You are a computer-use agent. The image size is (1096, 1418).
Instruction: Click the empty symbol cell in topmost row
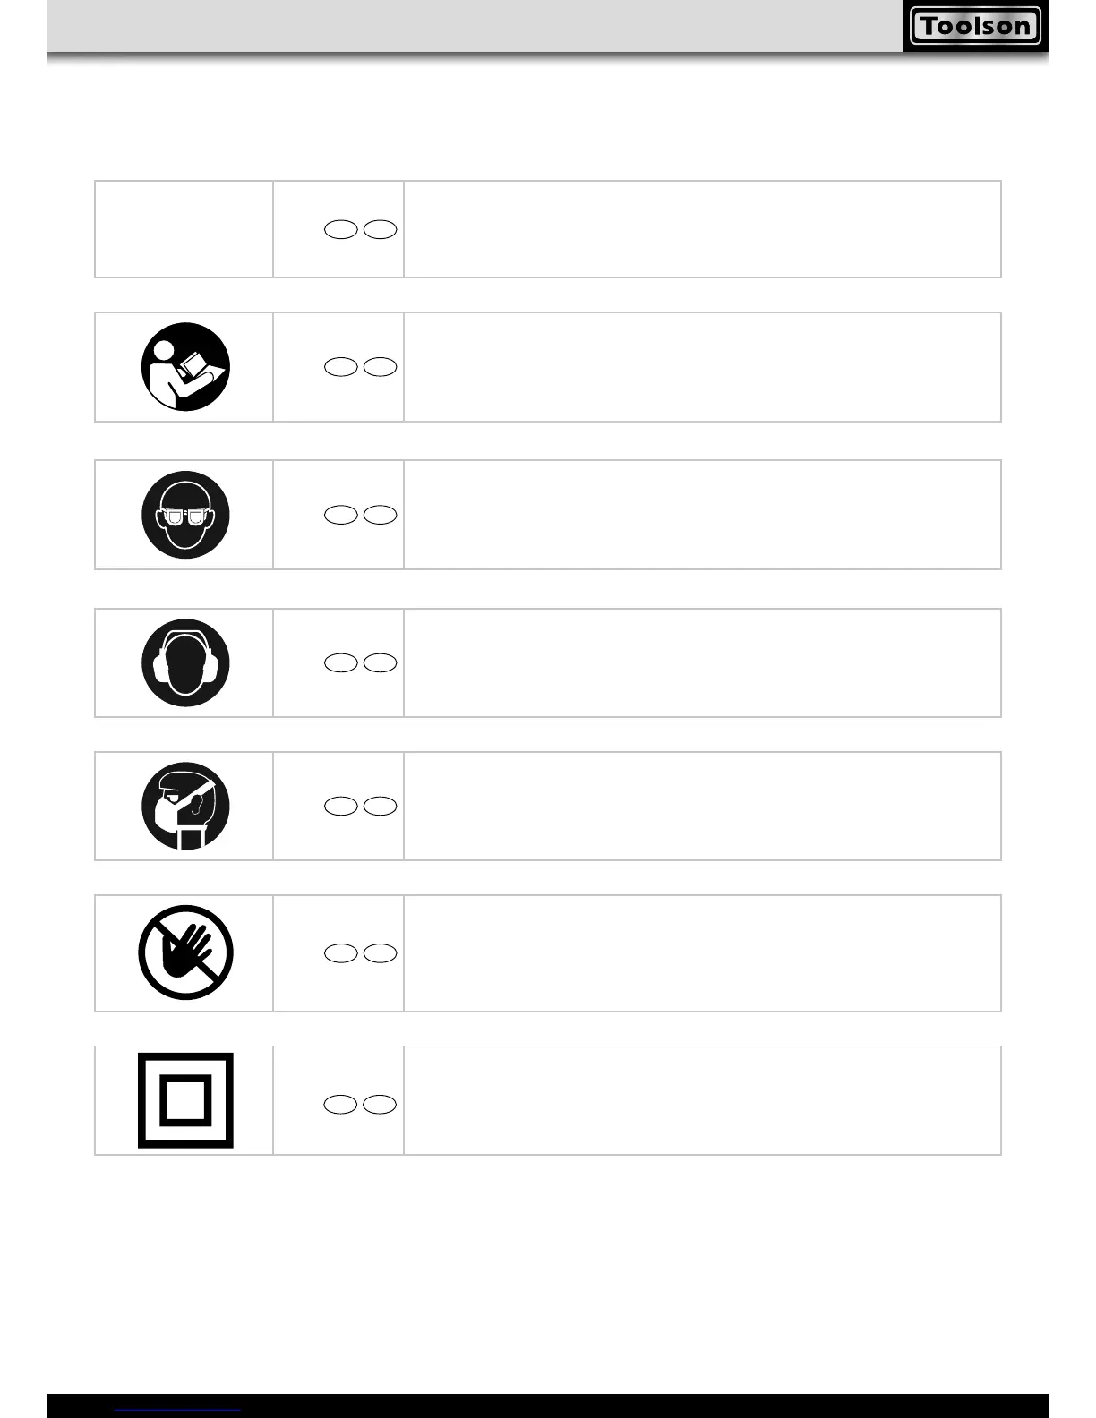(184, 229)
